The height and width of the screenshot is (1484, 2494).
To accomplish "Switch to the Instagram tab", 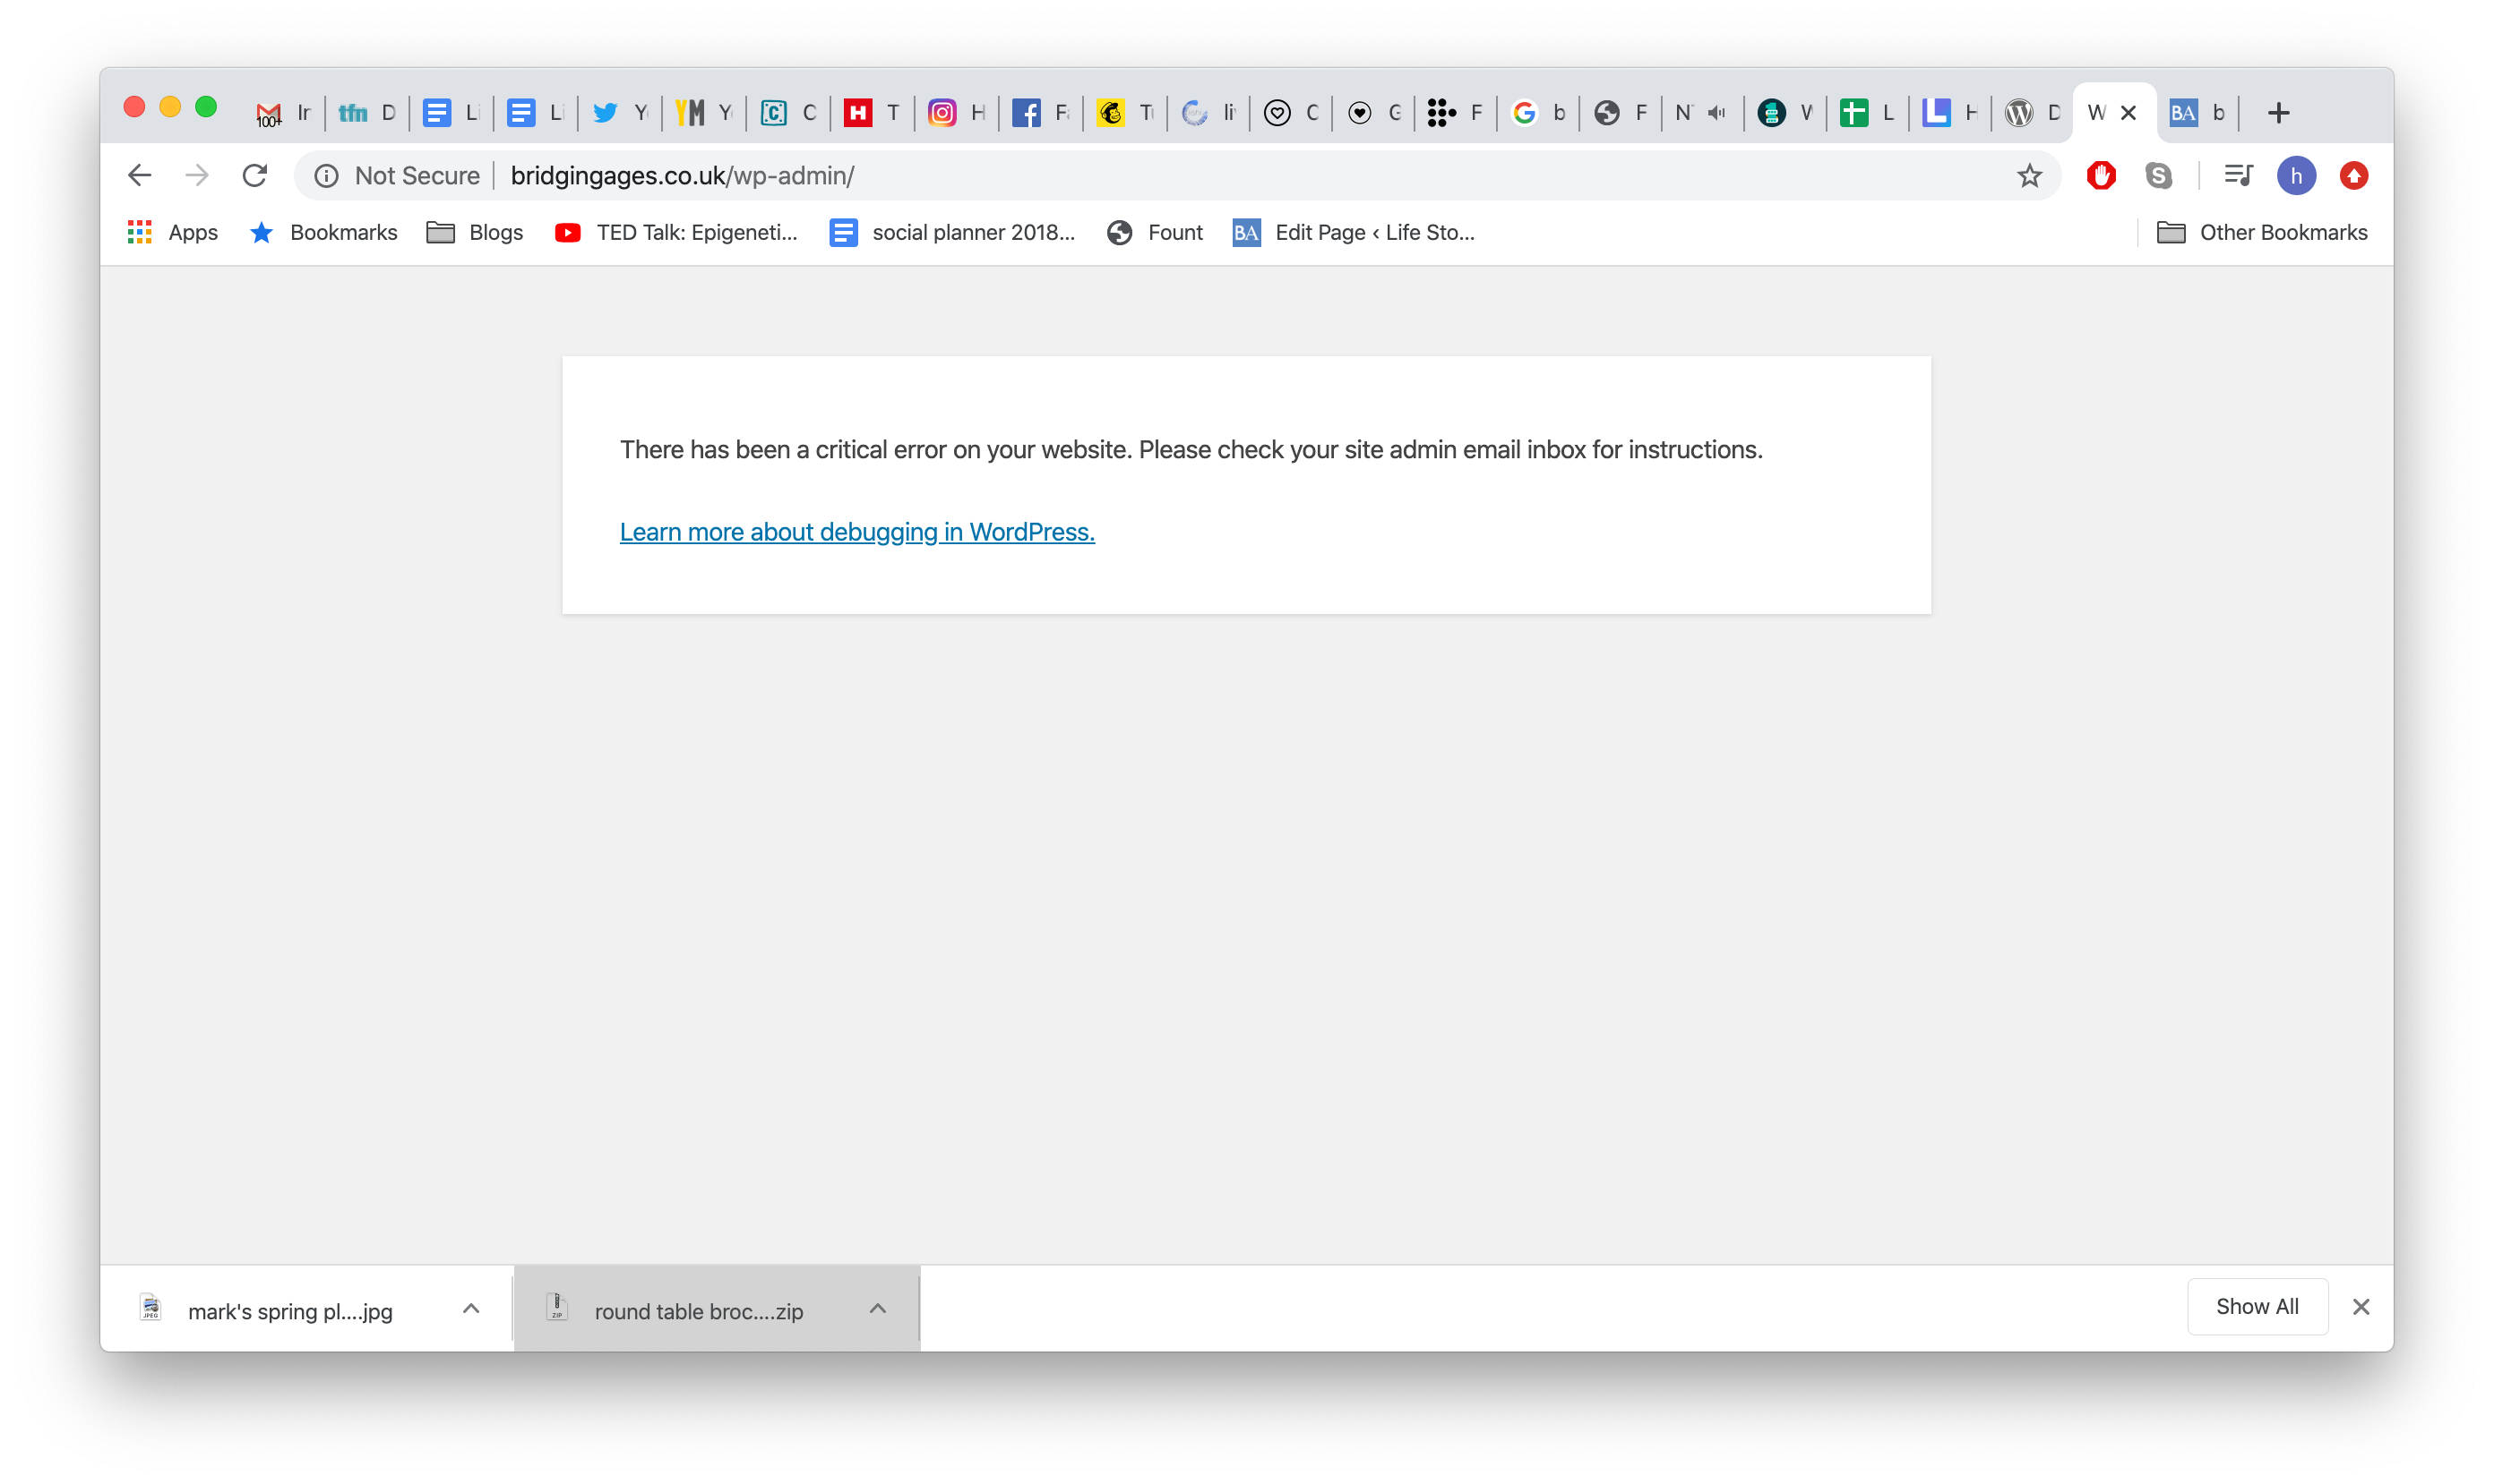I will tap(956, 113).
